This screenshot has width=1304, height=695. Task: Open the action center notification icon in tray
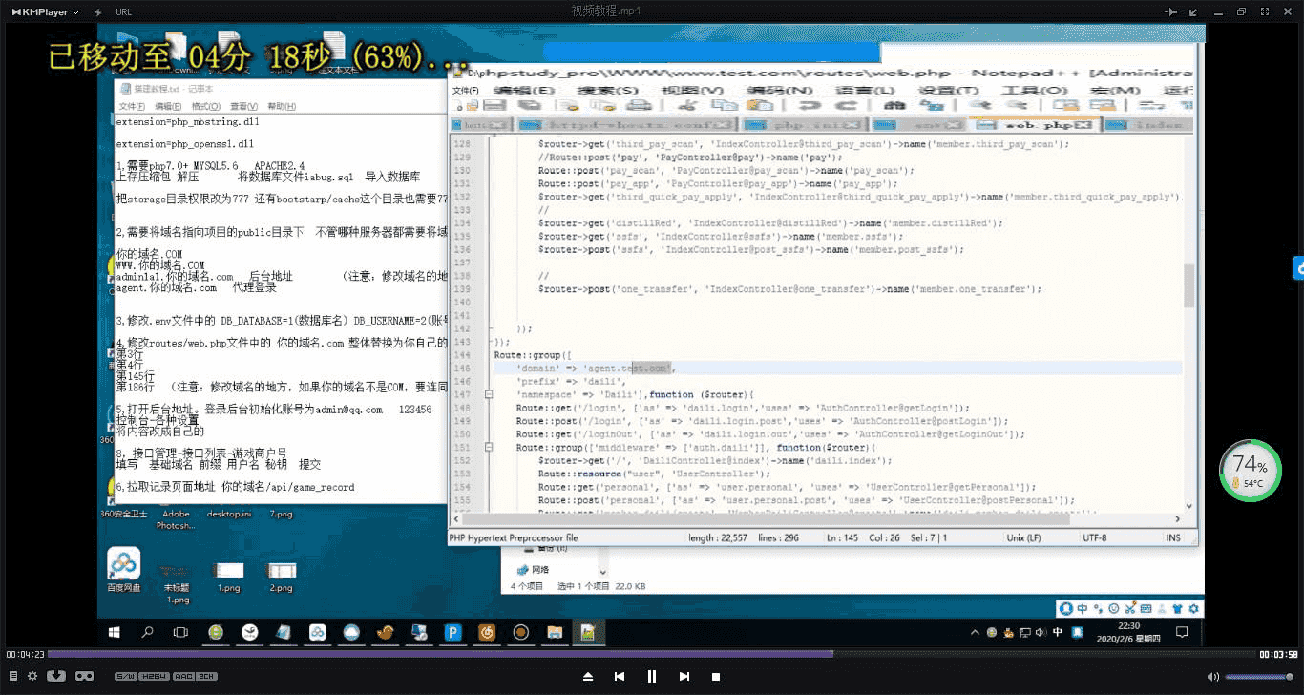coord(1182,632)
